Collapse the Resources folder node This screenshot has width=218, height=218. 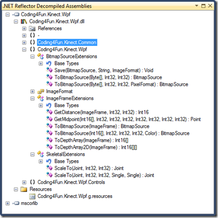pyautogui.click(x=16, y=189)
